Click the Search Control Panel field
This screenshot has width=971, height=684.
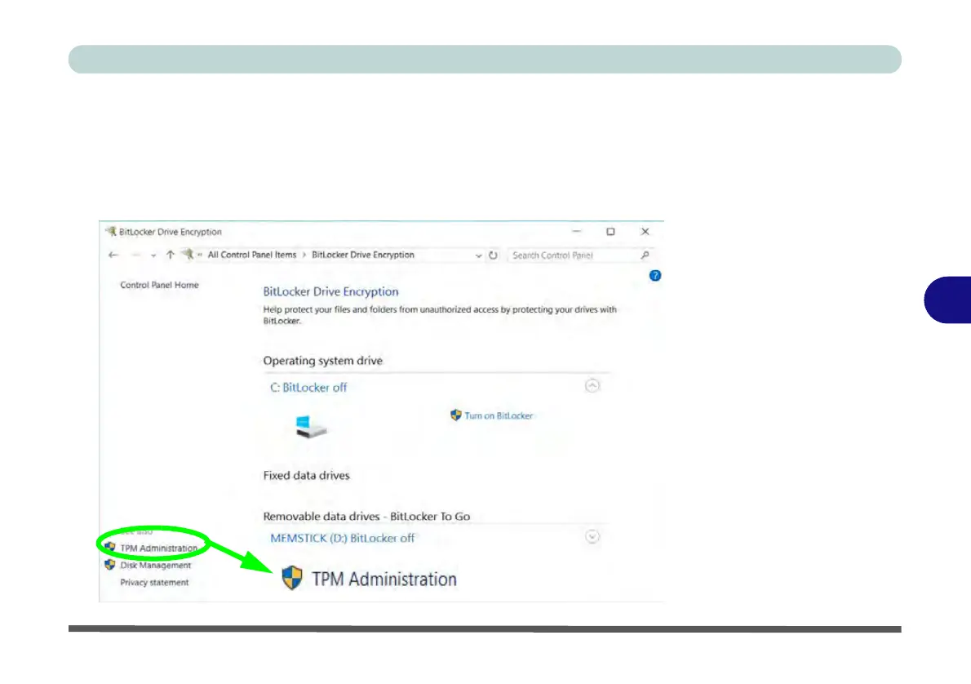pos(573,255)
